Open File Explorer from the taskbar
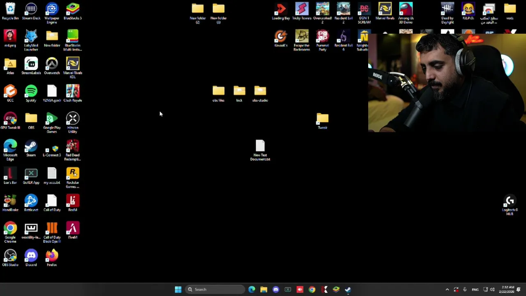The image size is (526, 296). [264, 289]
